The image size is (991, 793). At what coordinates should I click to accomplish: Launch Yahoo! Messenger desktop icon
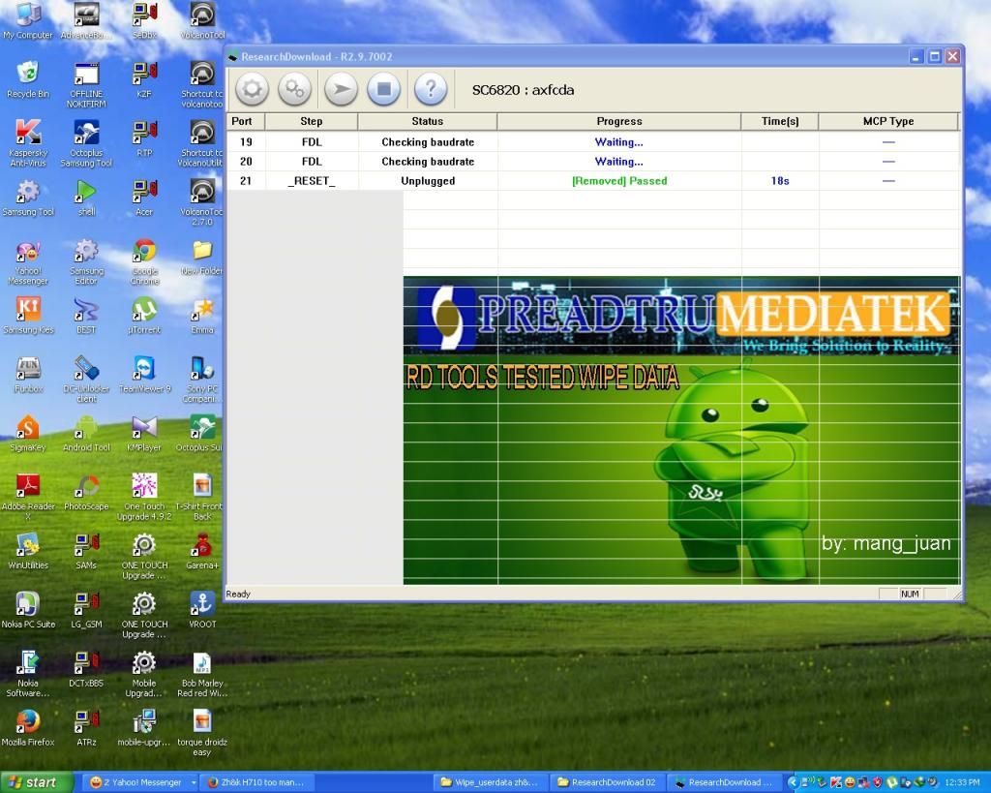click(x=28, y=262)
